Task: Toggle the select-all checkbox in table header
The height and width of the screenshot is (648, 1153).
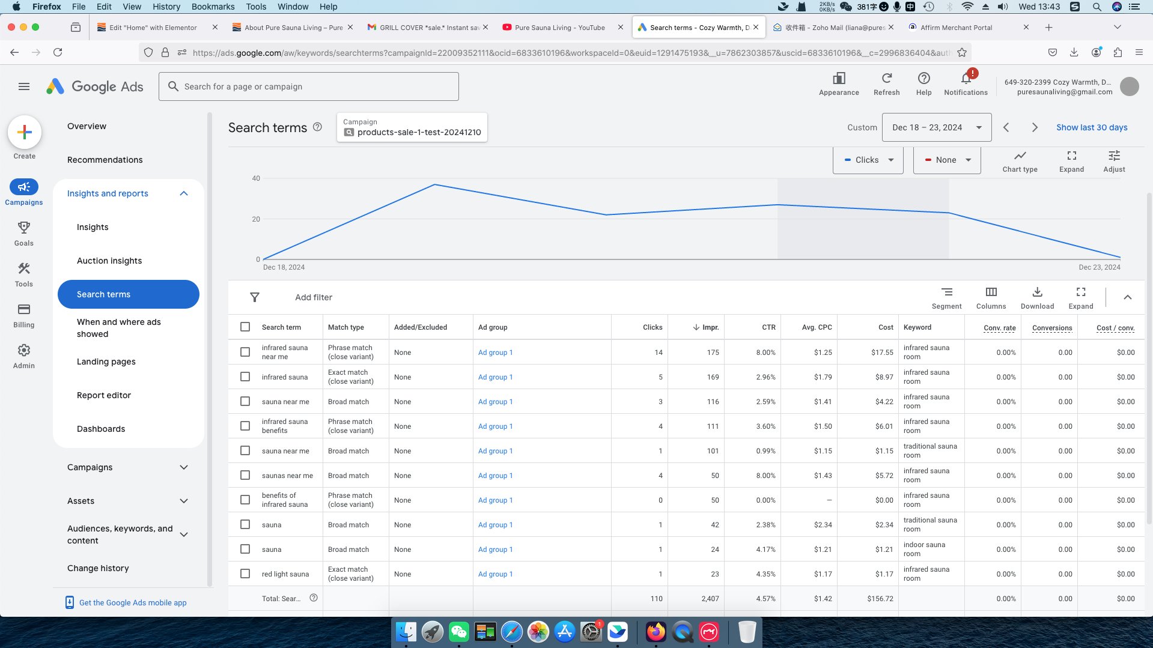Action: 245,327
